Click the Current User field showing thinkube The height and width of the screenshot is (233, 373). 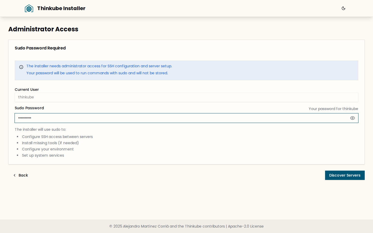pos(187,97)
